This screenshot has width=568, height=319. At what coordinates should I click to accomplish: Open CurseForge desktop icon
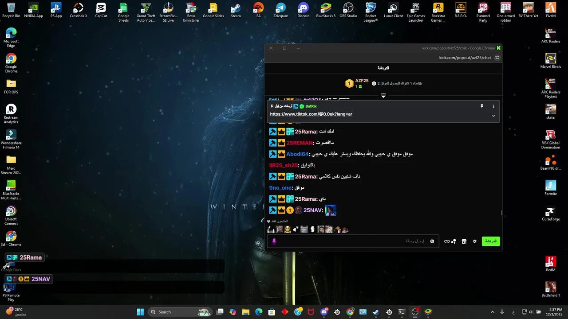point(551,214)
